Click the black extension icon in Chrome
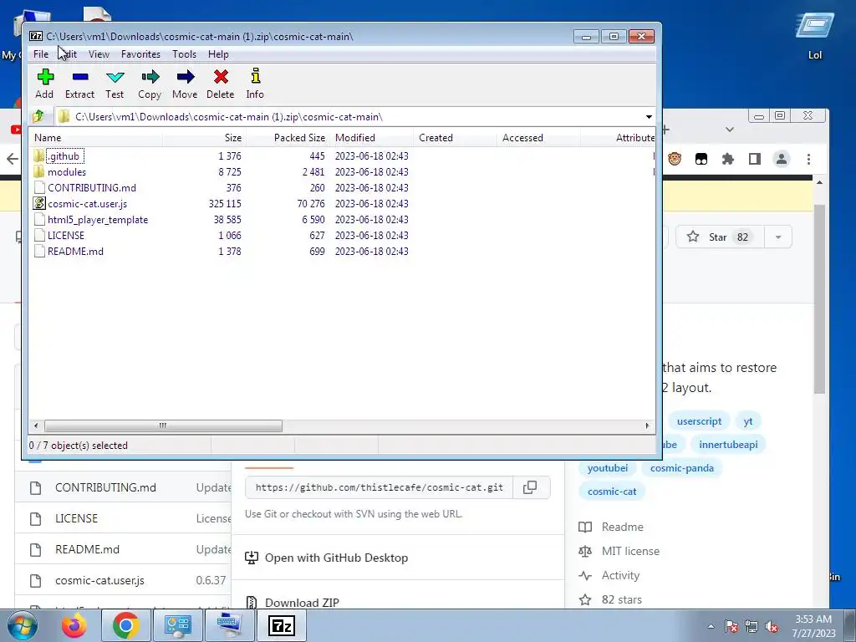The image size is (856, 642). 701,159
